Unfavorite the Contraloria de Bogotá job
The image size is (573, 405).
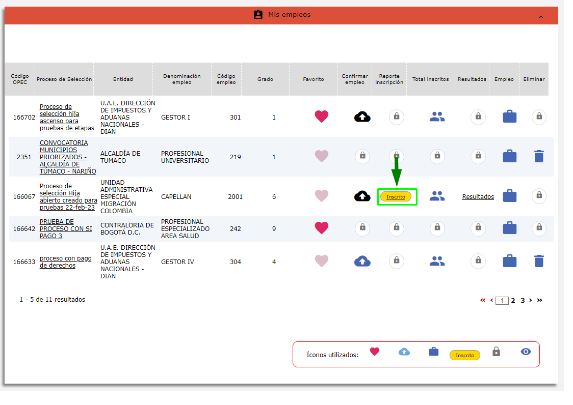point(321,228)
